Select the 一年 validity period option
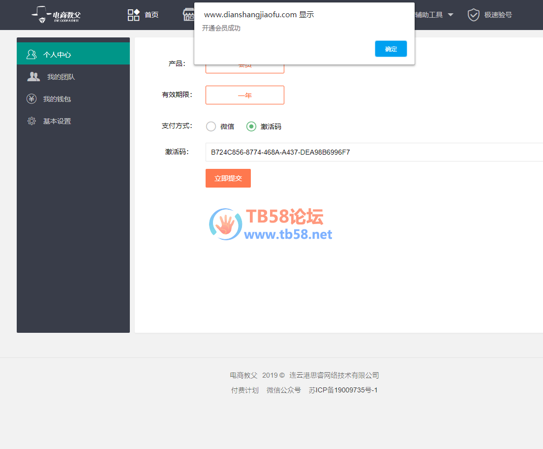This screenshot has height=449, width=543. pos(245,95)
